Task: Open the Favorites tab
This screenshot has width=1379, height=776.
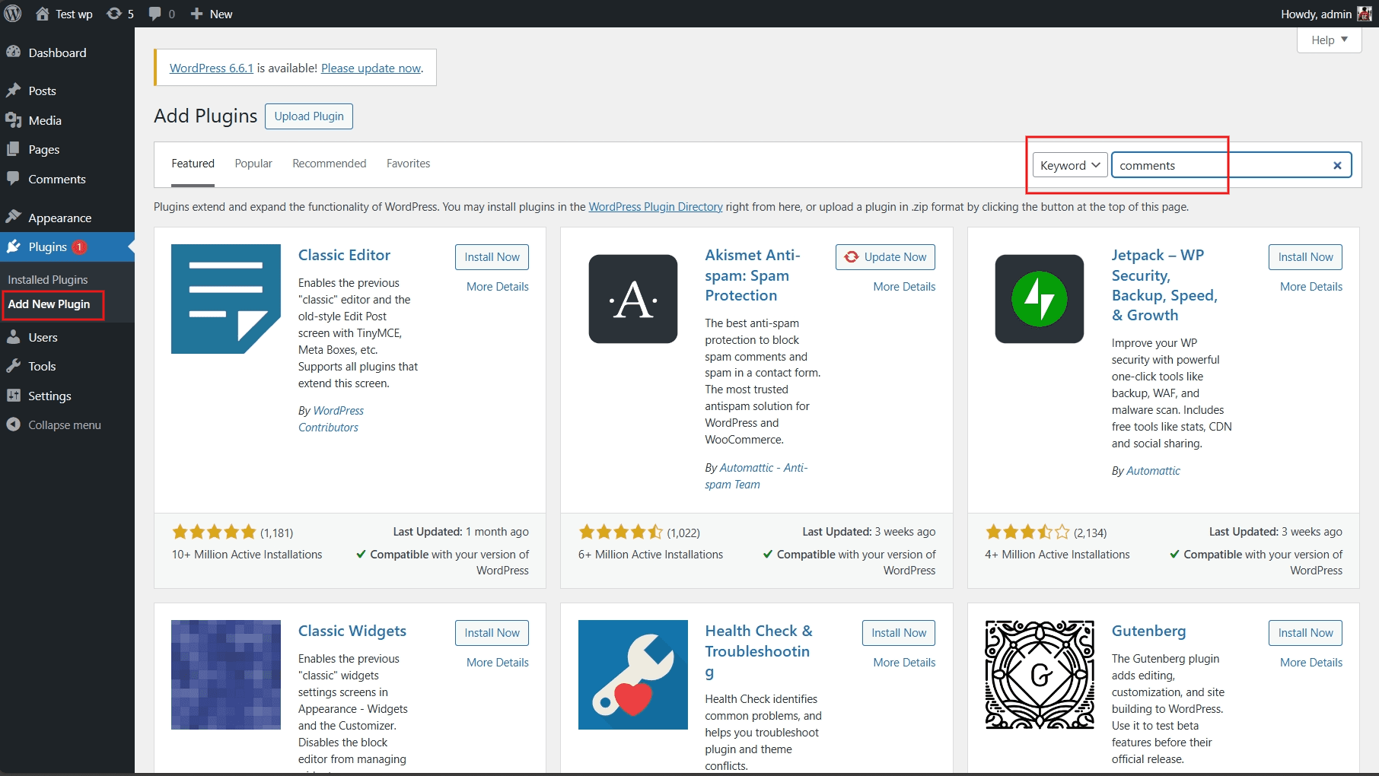Action: pyautogui.click(x=408, y=163)
